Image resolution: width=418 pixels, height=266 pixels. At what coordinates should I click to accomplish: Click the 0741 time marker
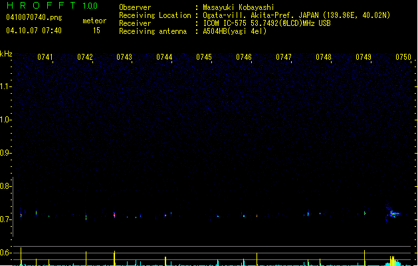[45, 57]
